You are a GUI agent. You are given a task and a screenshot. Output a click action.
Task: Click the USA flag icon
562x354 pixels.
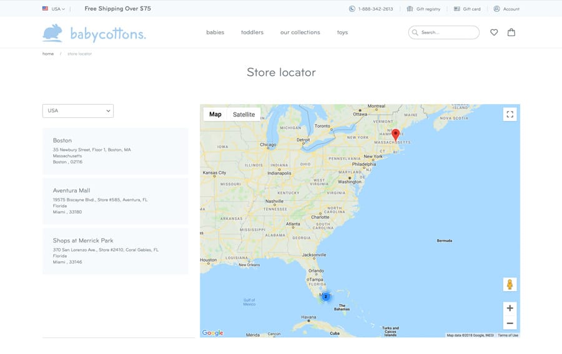(45, 9)
